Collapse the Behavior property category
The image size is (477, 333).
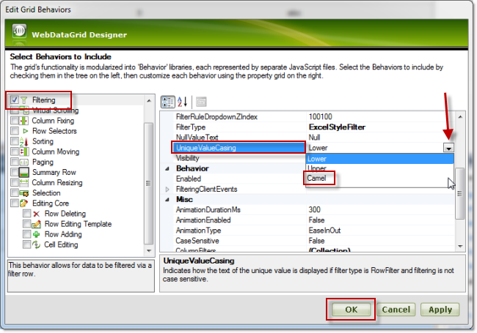(x=168, y=168)
